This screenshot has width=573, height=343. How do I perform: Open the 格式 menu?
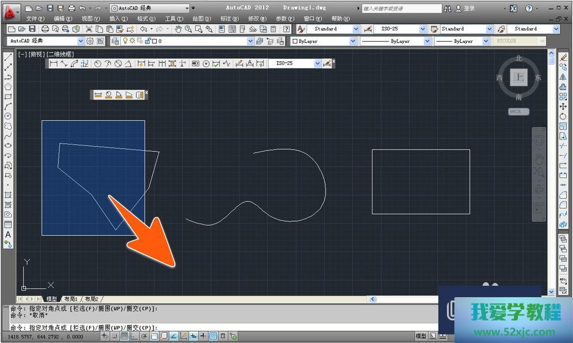point(146,19)
